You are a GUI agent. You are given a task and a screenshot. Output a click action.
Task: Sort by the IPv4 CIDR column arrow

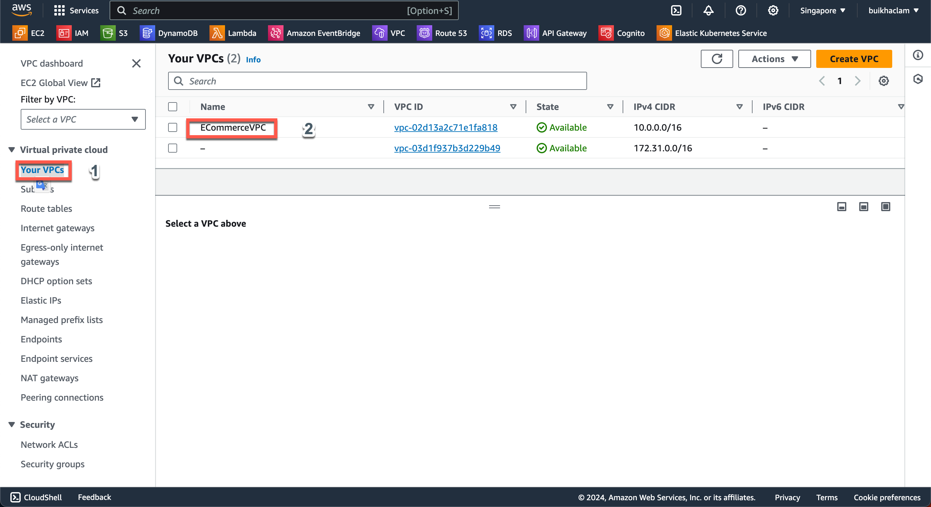click(739, 107)
